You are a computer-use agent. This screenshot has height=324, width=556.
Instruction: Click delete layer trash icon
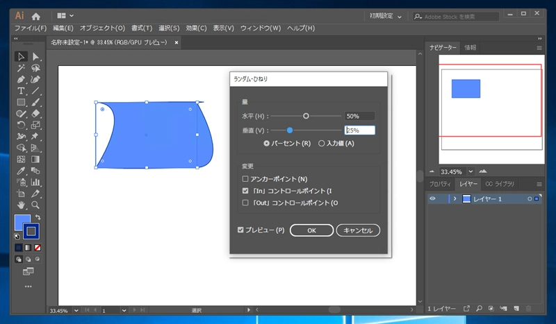point(528,309)
